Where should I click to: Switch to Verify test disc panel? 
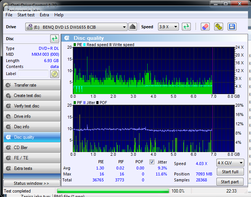point(32,106)
